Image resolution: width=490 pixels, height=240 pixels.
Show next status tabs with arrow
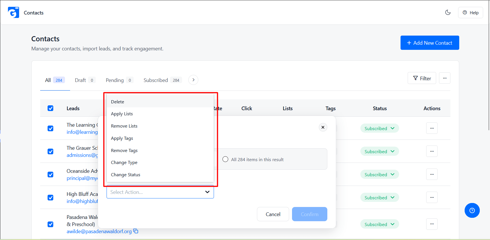coord(193,80)
